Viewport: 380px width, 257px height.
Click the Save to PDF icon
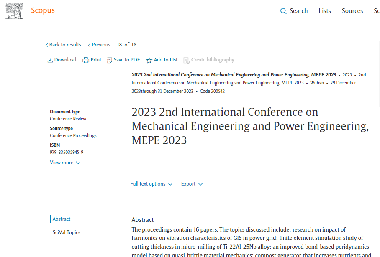point(110,60)
